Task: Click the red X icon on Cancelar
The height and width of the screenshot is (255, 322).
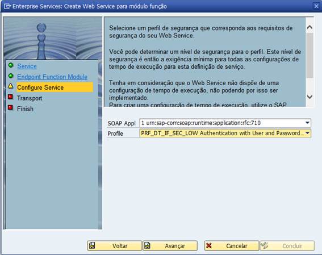Action: coord(209,245)
